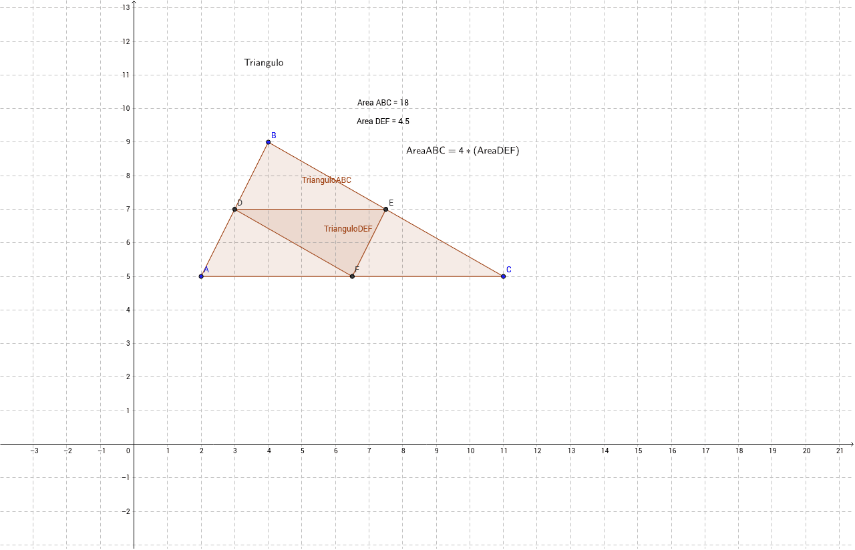The image size is (855, 550).
Task: Click the origin label 0
Action: [x=128, y=451]
